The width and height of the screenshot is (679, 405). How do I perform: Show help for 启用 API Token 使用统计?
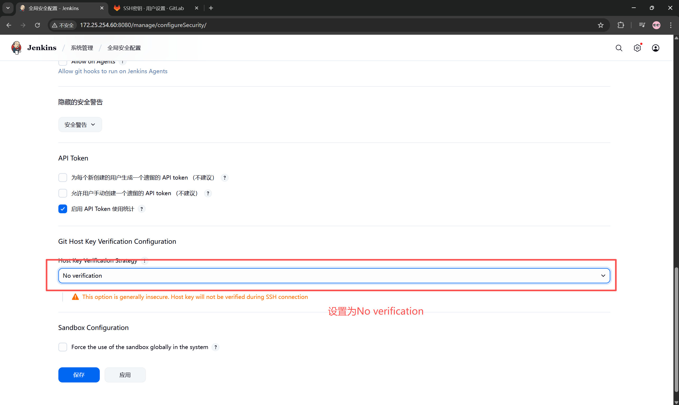141,209
